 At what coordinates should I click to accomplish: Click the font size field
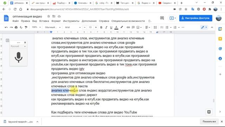[x=90, y=28]
